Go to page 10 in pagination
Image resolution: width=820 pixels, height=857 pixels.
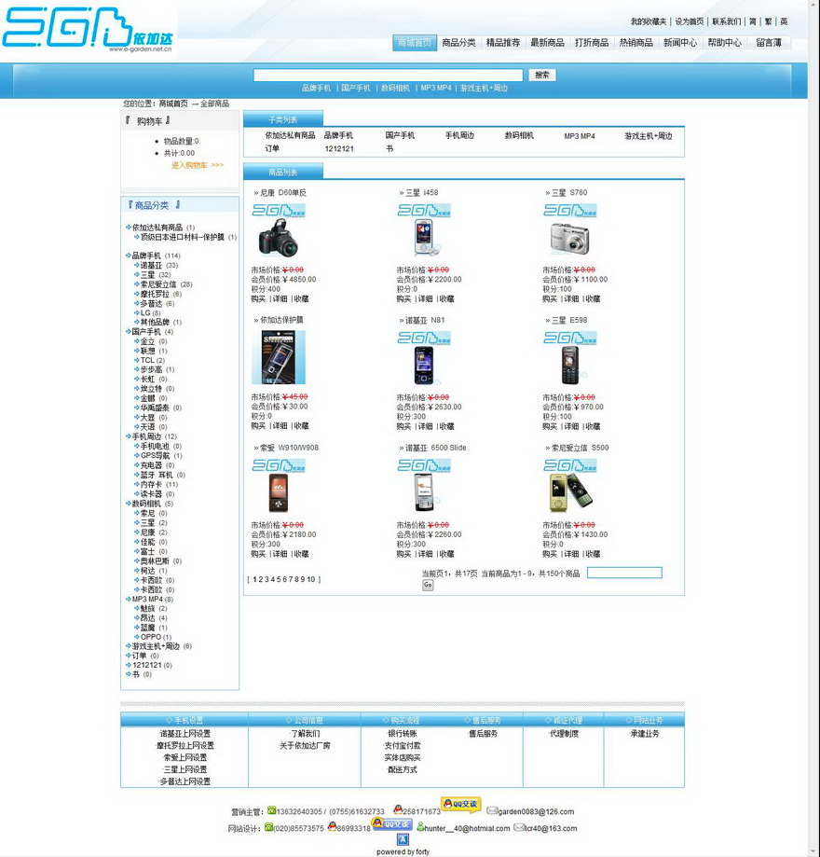311,579
